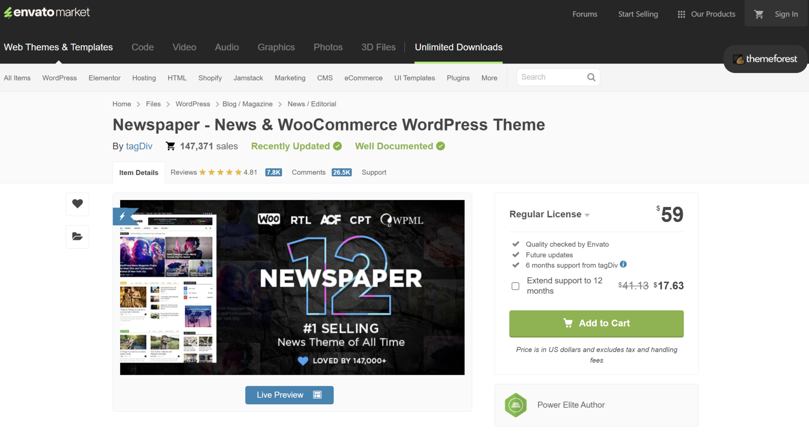Click the search magnifier icon

(x=591, y=77)
